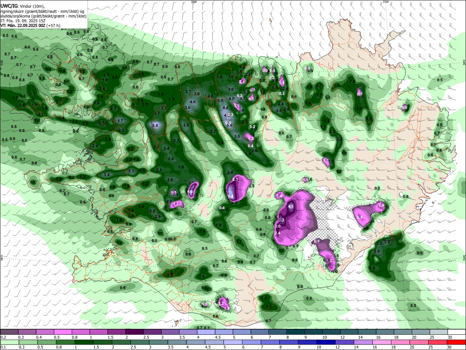Click the 15W longitude label at top

point(386,2)
